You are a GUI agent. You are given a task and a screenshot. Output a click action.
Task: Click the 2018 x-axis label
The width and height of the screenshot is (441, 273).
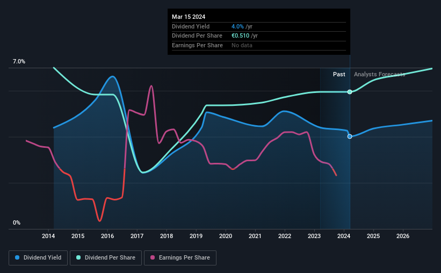coord(167,236)
